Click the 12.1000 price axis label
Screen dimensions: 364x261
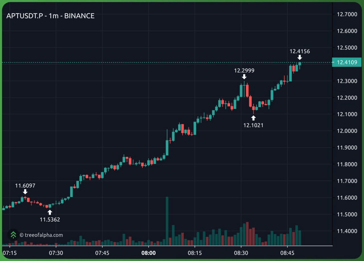347,114
